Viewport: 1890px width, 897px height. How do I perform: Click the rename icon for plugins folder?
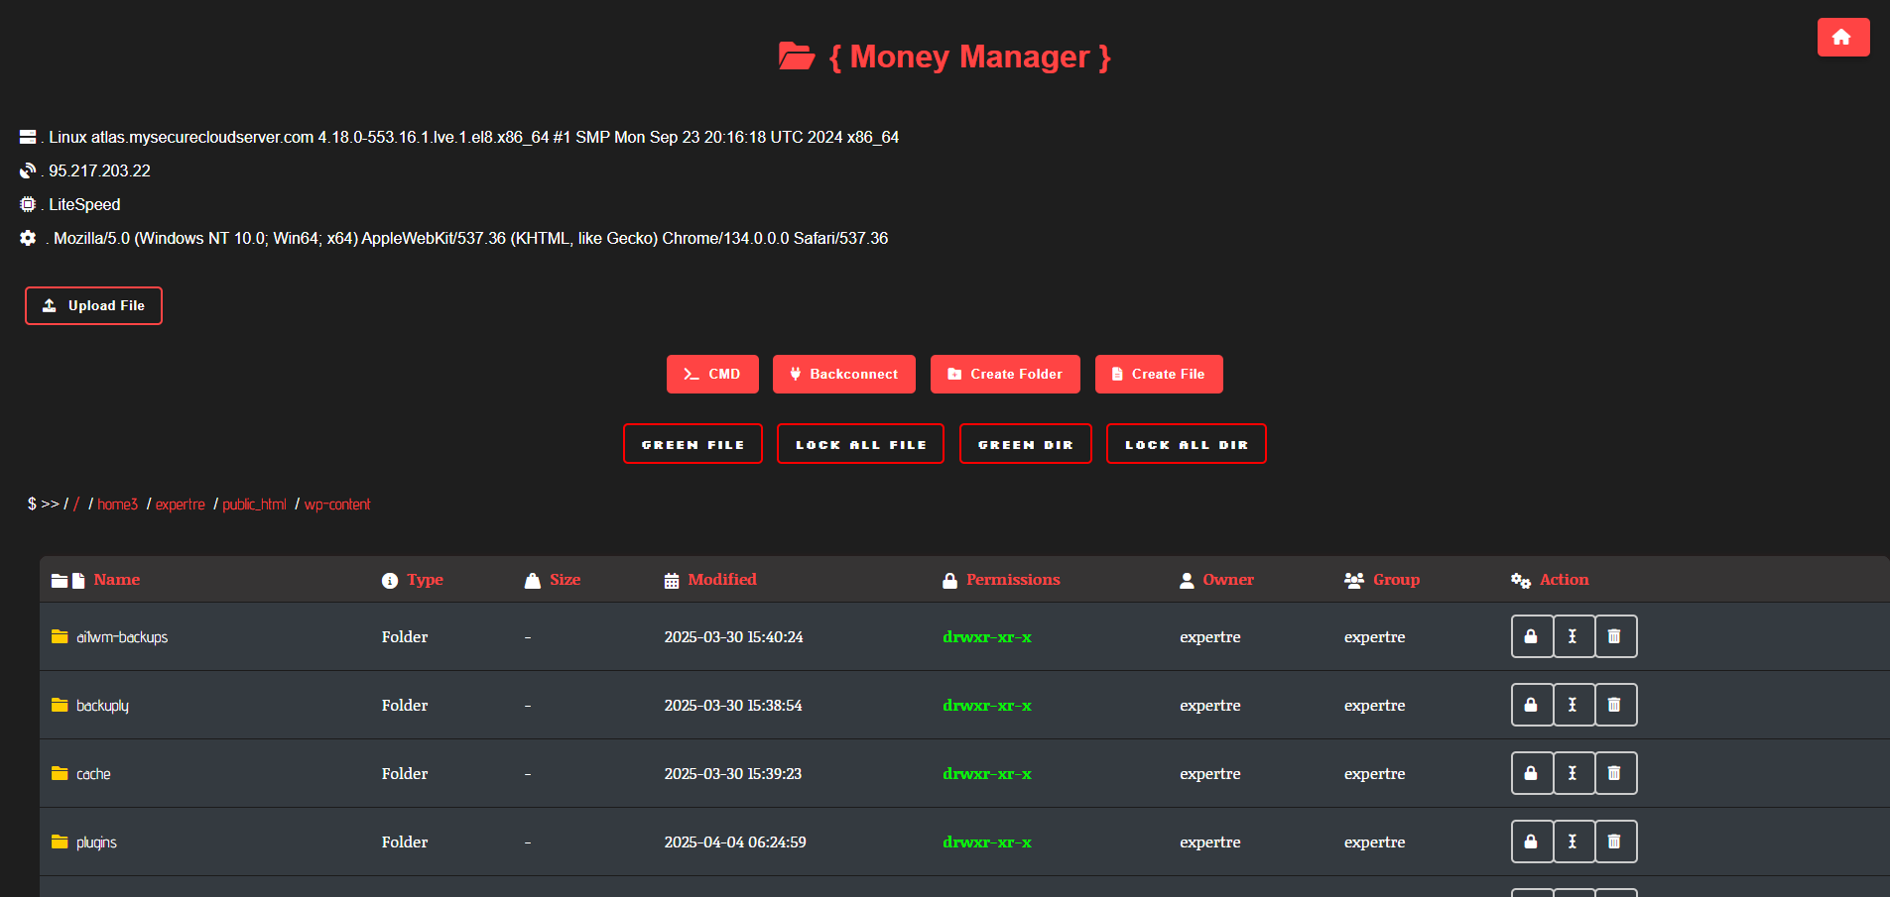1573,841
